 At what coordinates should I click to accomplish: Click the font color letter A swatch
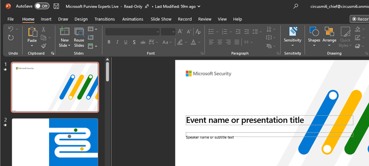coord(193,42)
